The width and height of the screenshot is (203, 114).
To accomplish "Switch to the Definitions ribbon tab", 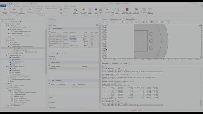I will tap(17, 6).
